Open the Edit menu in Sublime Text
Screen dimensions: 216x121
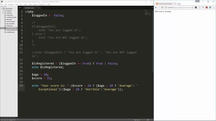5,4
